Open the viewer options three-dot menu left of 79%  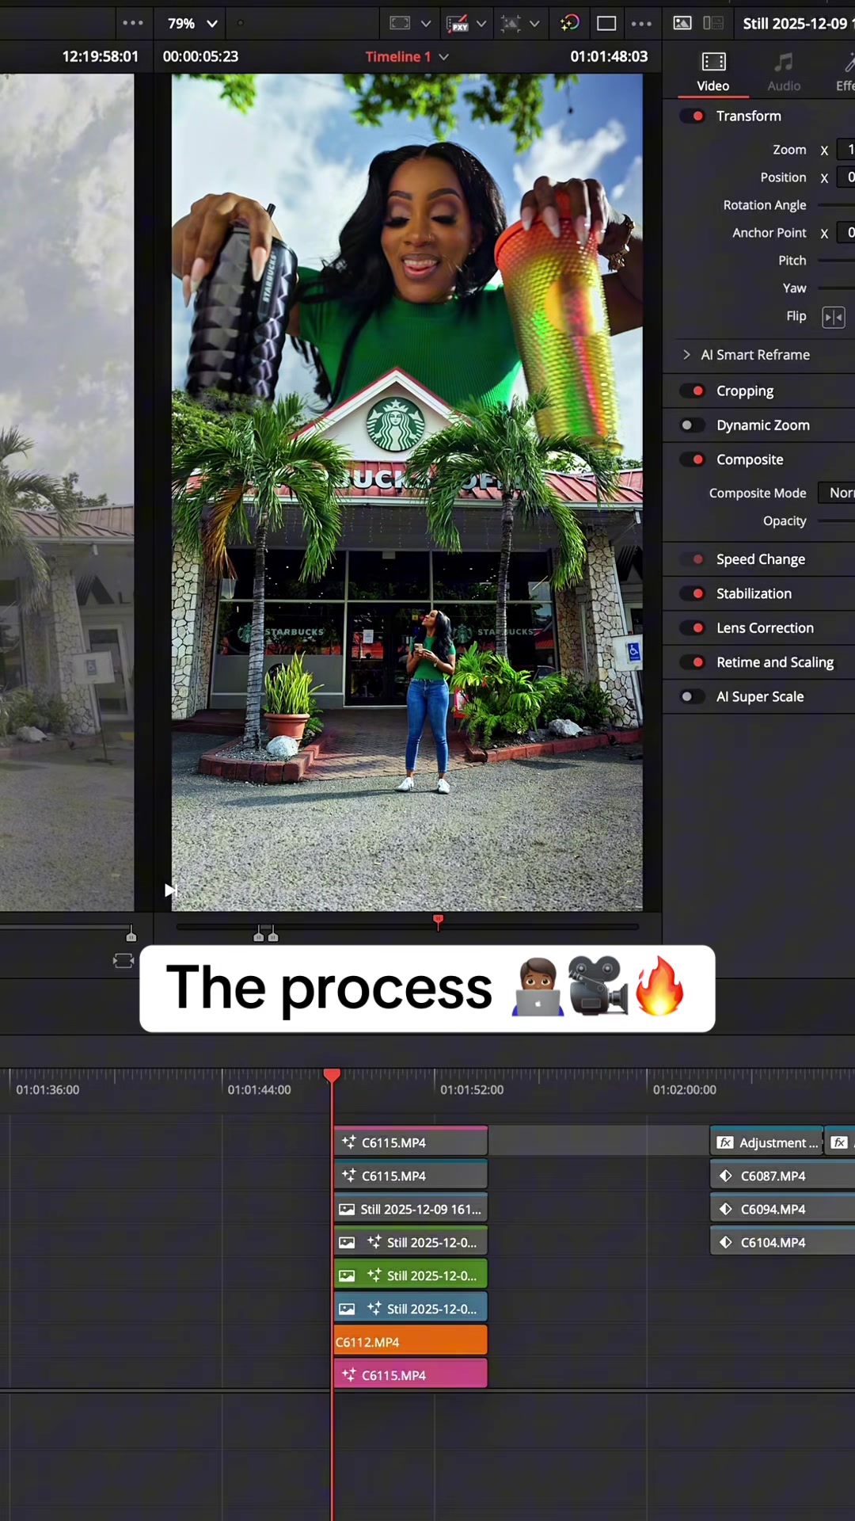[x=133, y=23]
